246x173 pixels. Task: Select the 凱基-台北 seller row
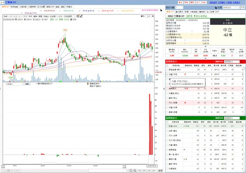(x=204, y=126)
